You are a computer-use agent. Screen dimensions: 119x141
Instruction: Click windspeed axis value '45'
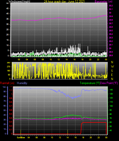click(x=7, y=8)
